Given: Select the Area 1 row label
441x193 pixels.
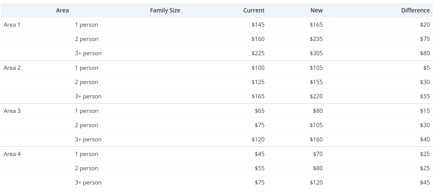Looking at the screenshot, I should pyautogui.click(x=12, y=25).
